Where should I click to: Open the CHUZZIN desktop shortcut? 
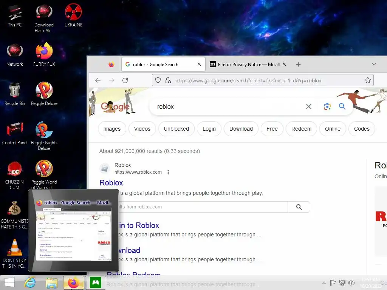15,176
